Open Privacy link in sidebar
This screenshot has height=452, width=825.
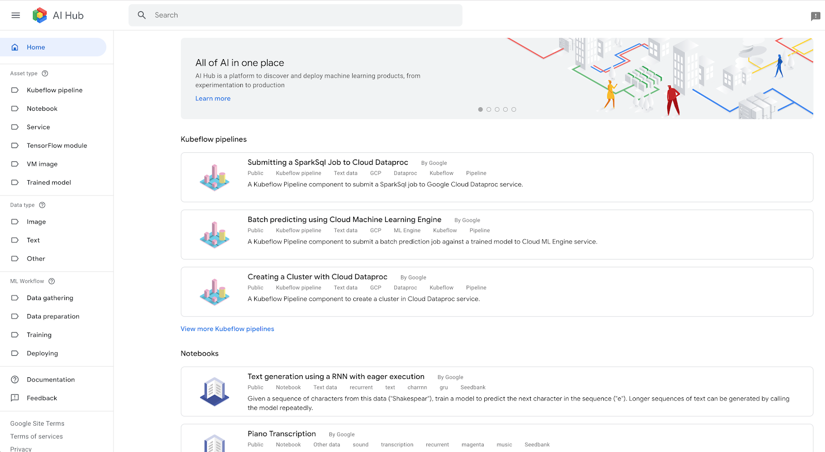pos(21,449)
